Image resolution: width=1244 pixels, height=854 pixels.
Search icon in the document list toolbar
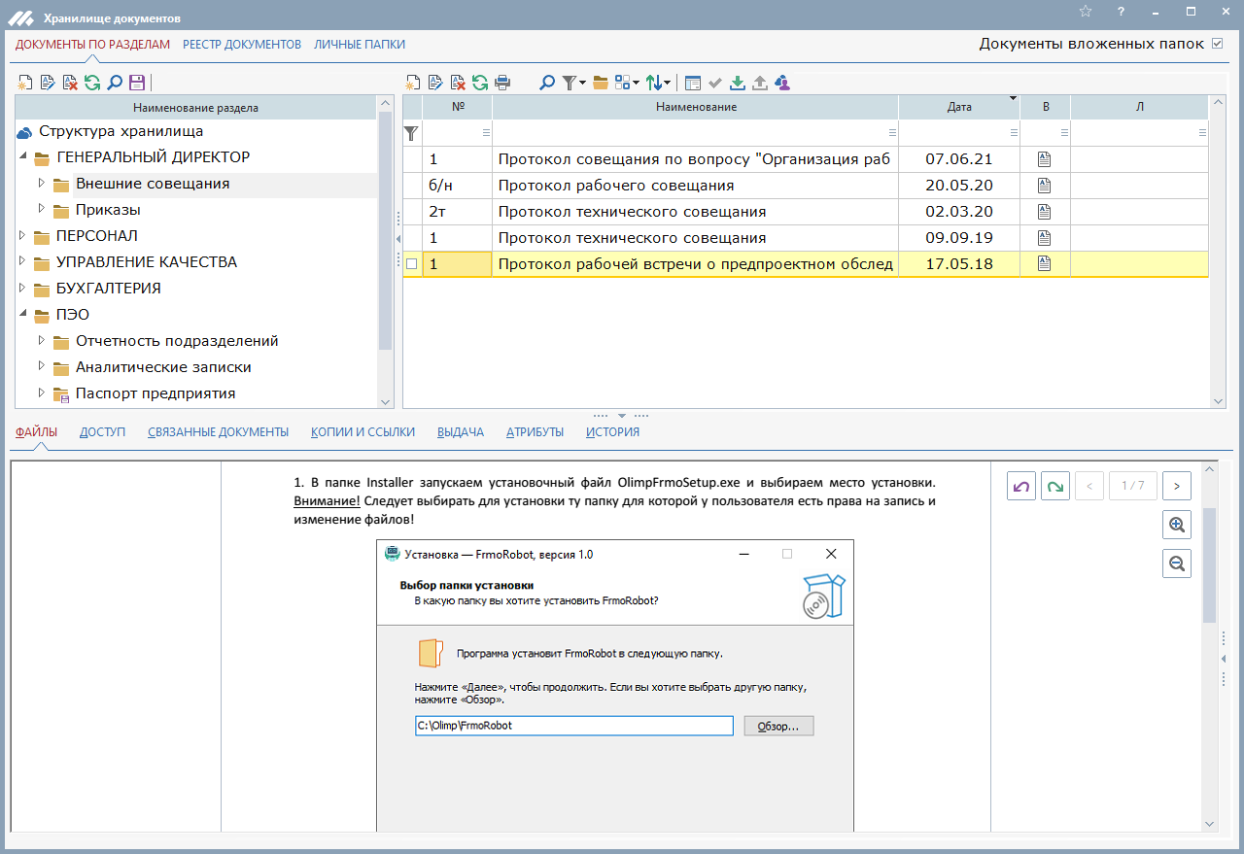pos(547,83)
